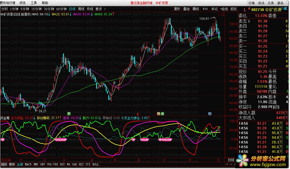Open the 画线 drawing tools

pyautogui.click(x=196, y=9)
